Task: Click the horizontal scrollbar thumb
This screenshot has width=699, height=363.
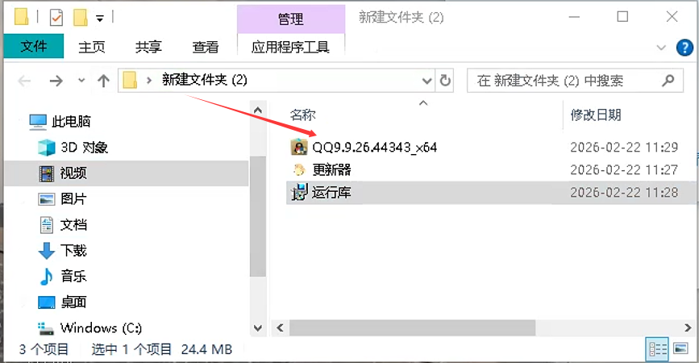Action: pyautogui.click(x=412, y=328)
